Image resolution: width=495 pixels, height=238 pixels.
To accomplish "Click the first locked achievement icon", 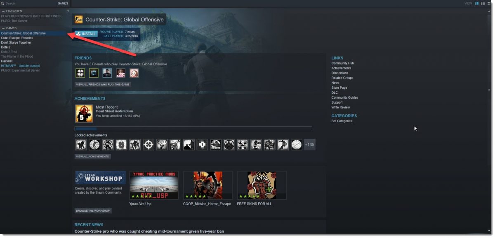I will (x=80, y=144).
